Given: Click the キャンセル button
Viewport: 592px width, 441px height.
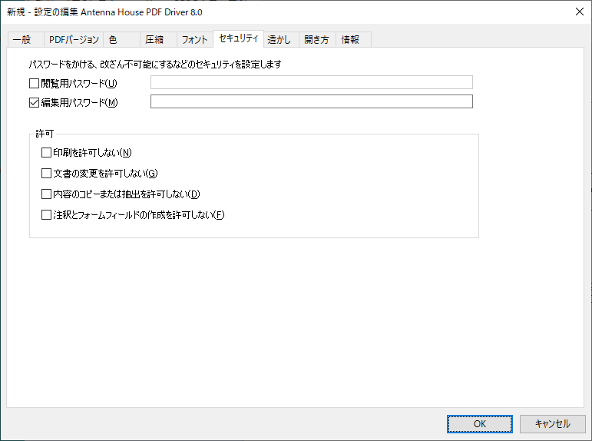Looking at the screenshot, I should coord(552,424).
